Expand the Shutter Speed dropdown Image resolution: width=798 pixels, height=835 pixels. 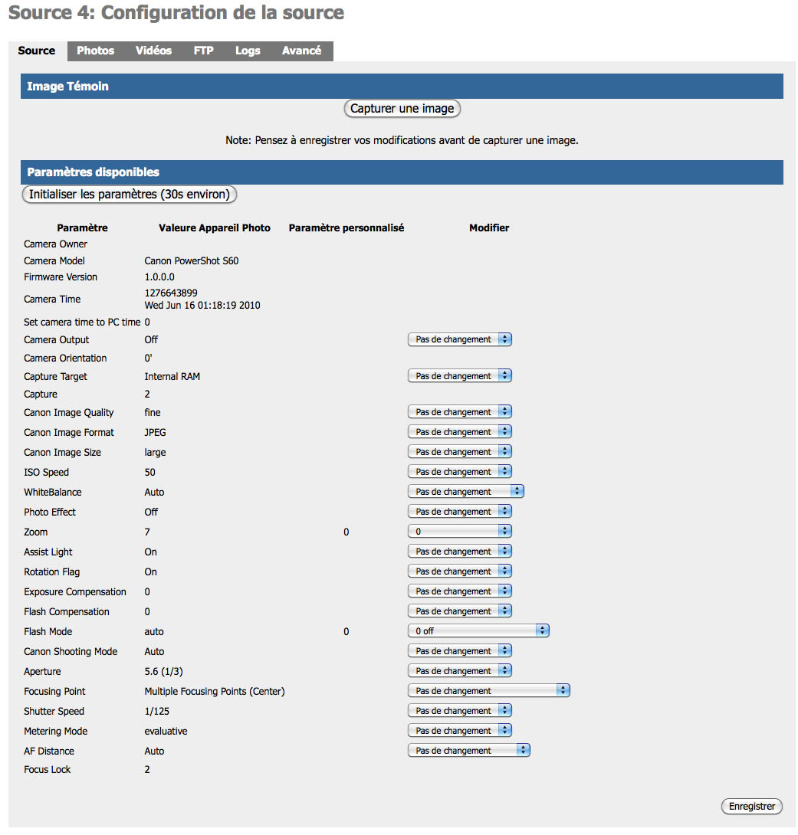coord(459,711)
